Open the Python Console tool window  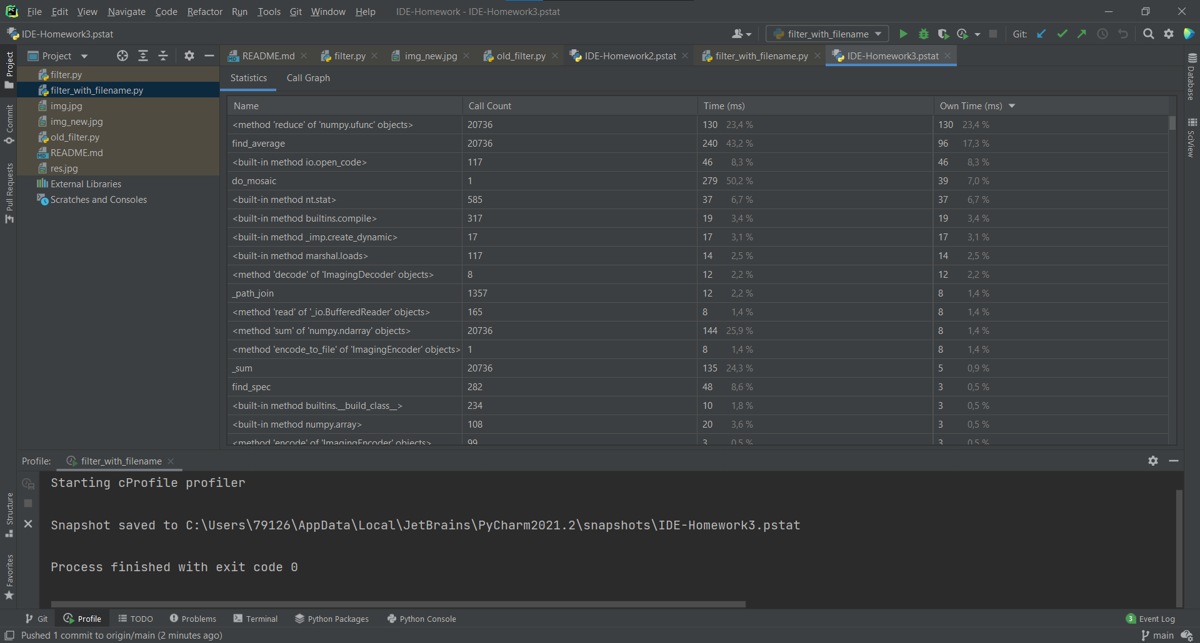422,619
